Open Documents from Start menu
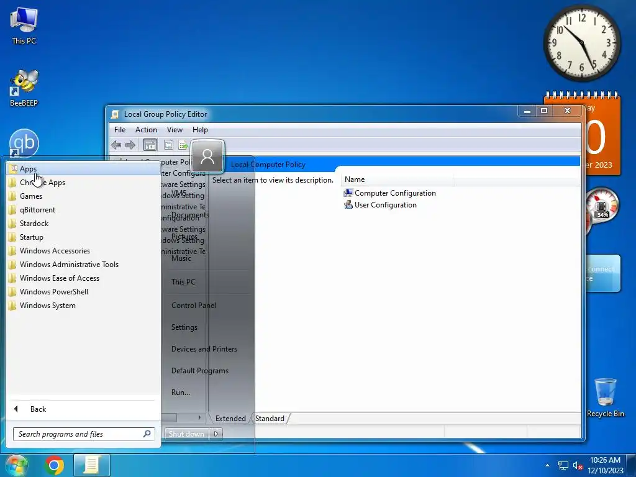The image size is (636, 477). (190, 214)
